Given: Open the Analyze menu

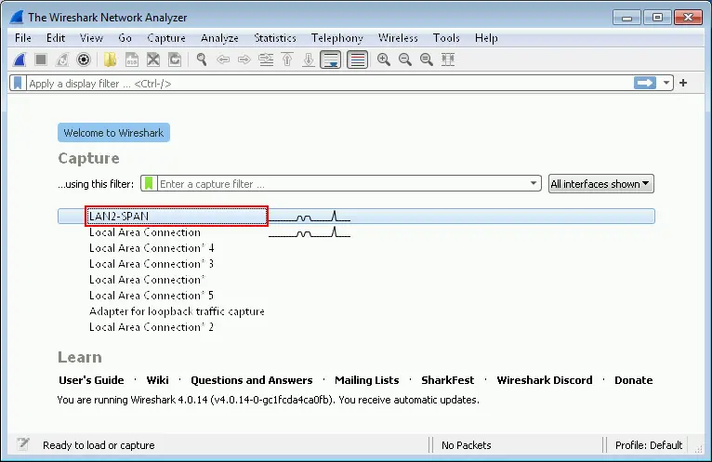Looking at the screenshot, I should [219, 38].
